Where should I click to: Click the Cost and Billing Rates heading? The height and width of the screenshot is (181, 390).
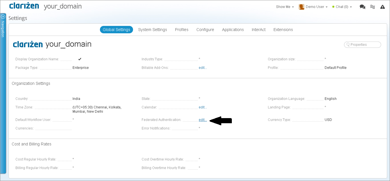coord(31,144)
